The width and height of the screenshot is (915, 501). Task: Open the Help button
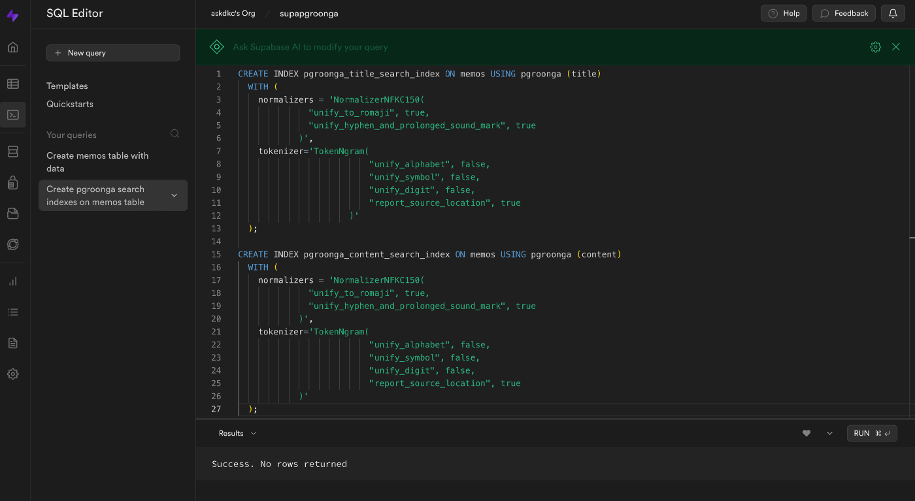click(784, 13)
